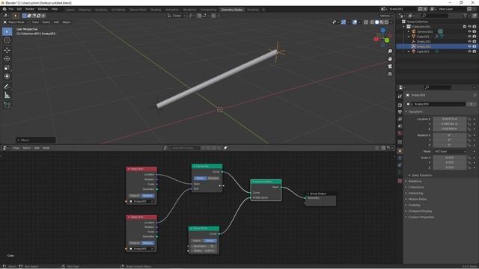Open the File menu

pos(11,9)
